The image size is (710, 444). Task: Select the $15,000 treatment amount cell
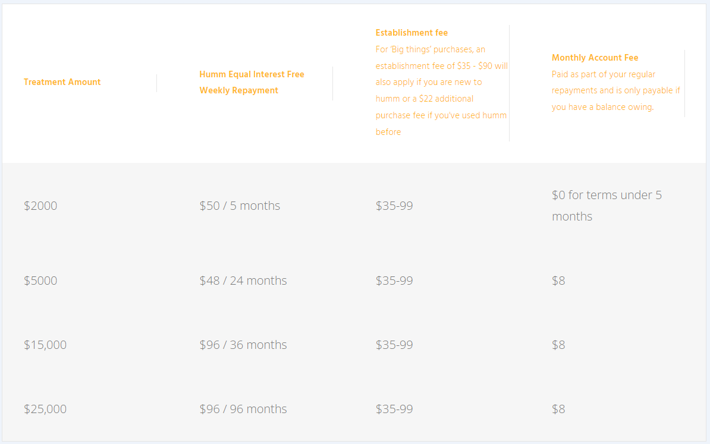tap(45, 345)
